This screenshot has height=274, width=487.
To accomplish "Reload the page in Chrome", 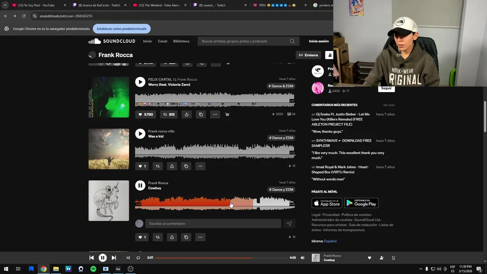I will [x=24, y=16].
